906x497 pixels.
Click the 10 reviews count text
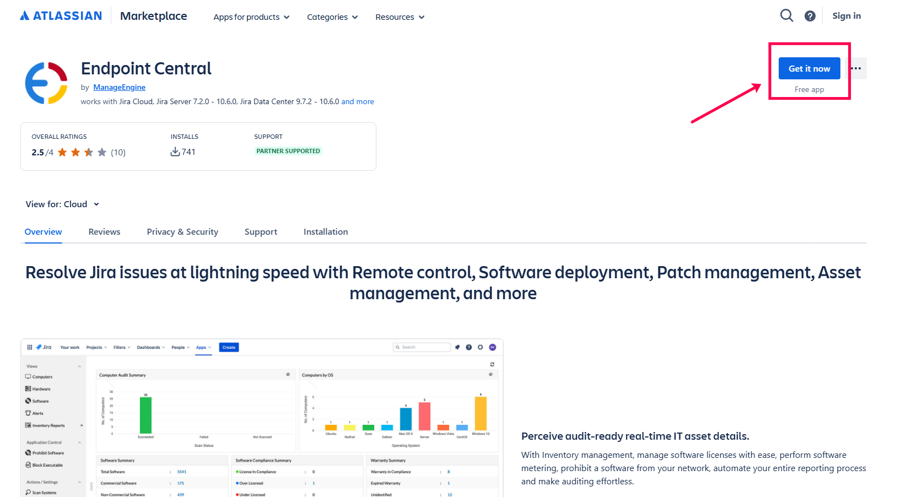click(118, 153)
